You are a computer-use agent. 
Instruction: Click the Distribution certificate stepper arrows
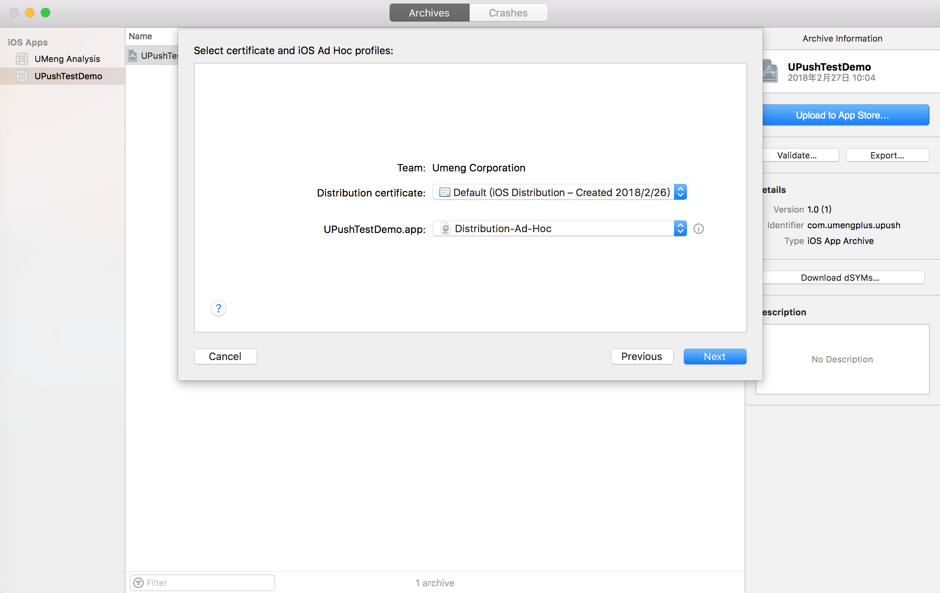point(680,192)
